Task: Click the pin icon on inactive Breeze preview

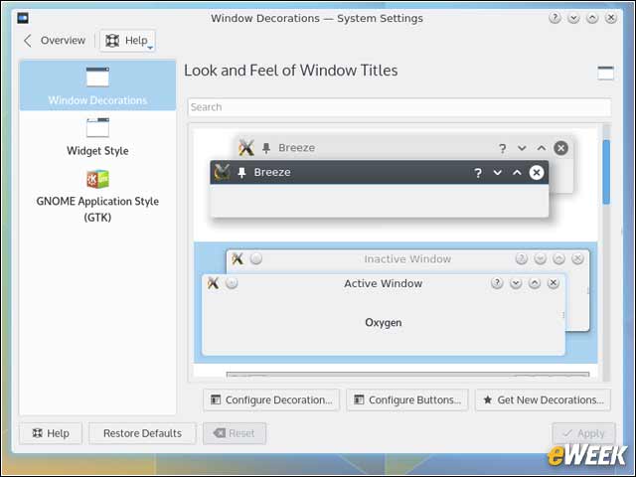Action: pos(266,148)
